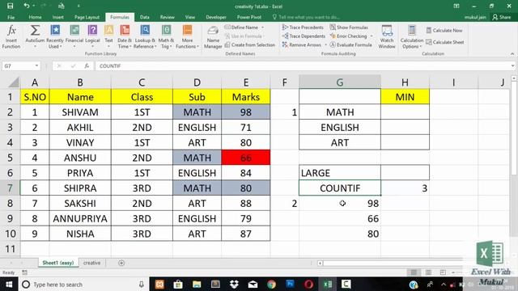The height and width of the screenshot is (291, 518).
Task: Expand the Name Box dropdown
Action: pos(36,66)
